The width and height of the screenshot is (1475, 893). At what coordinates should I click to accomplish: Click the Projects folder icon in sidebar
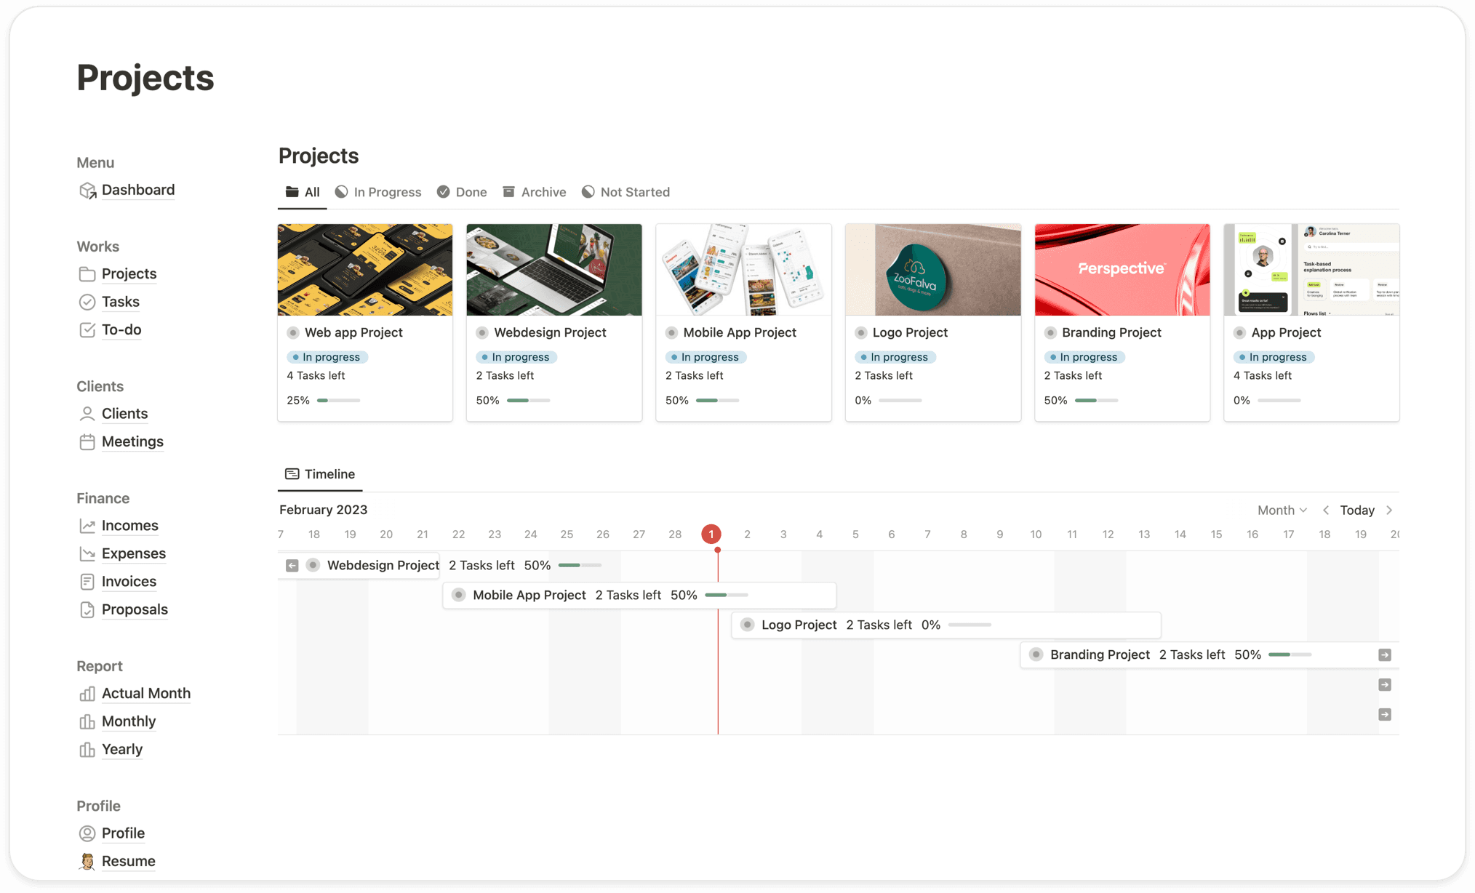click(88, 273)
